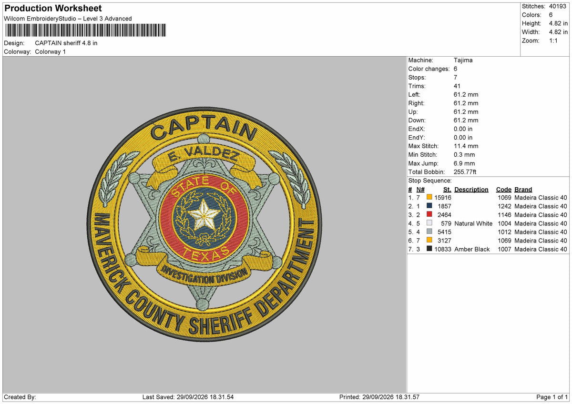Screen dimensions: 572x404
Task: Select the 'EndY:' label
Action: [417, 137]
